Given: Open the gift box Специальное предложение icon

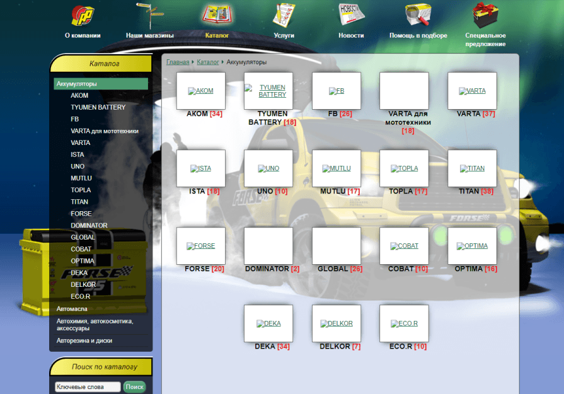Looking at the screenshot, I should (486, 16).
